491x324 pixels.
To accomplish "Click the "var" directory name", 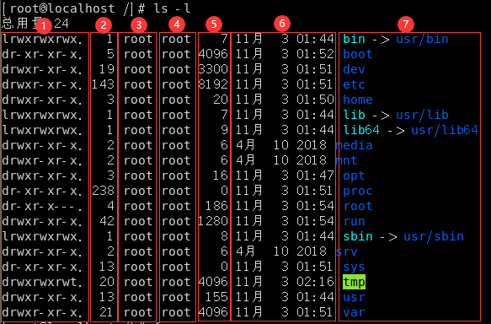I will pyautogui.click(x=355, y=312).
